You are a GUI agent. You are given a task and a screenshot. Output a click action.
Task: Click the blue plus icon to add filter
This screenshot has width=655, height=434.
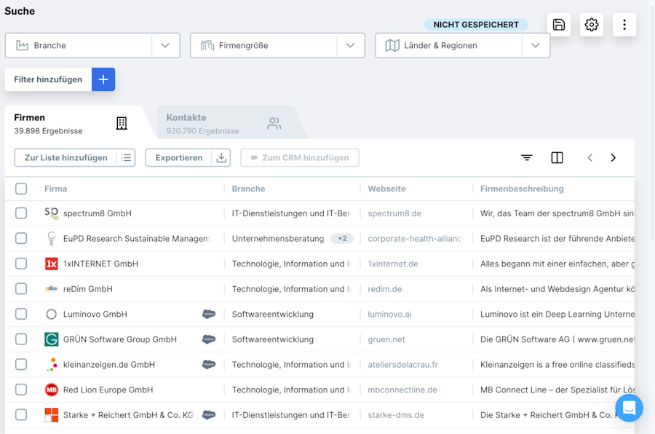[103, 79]
